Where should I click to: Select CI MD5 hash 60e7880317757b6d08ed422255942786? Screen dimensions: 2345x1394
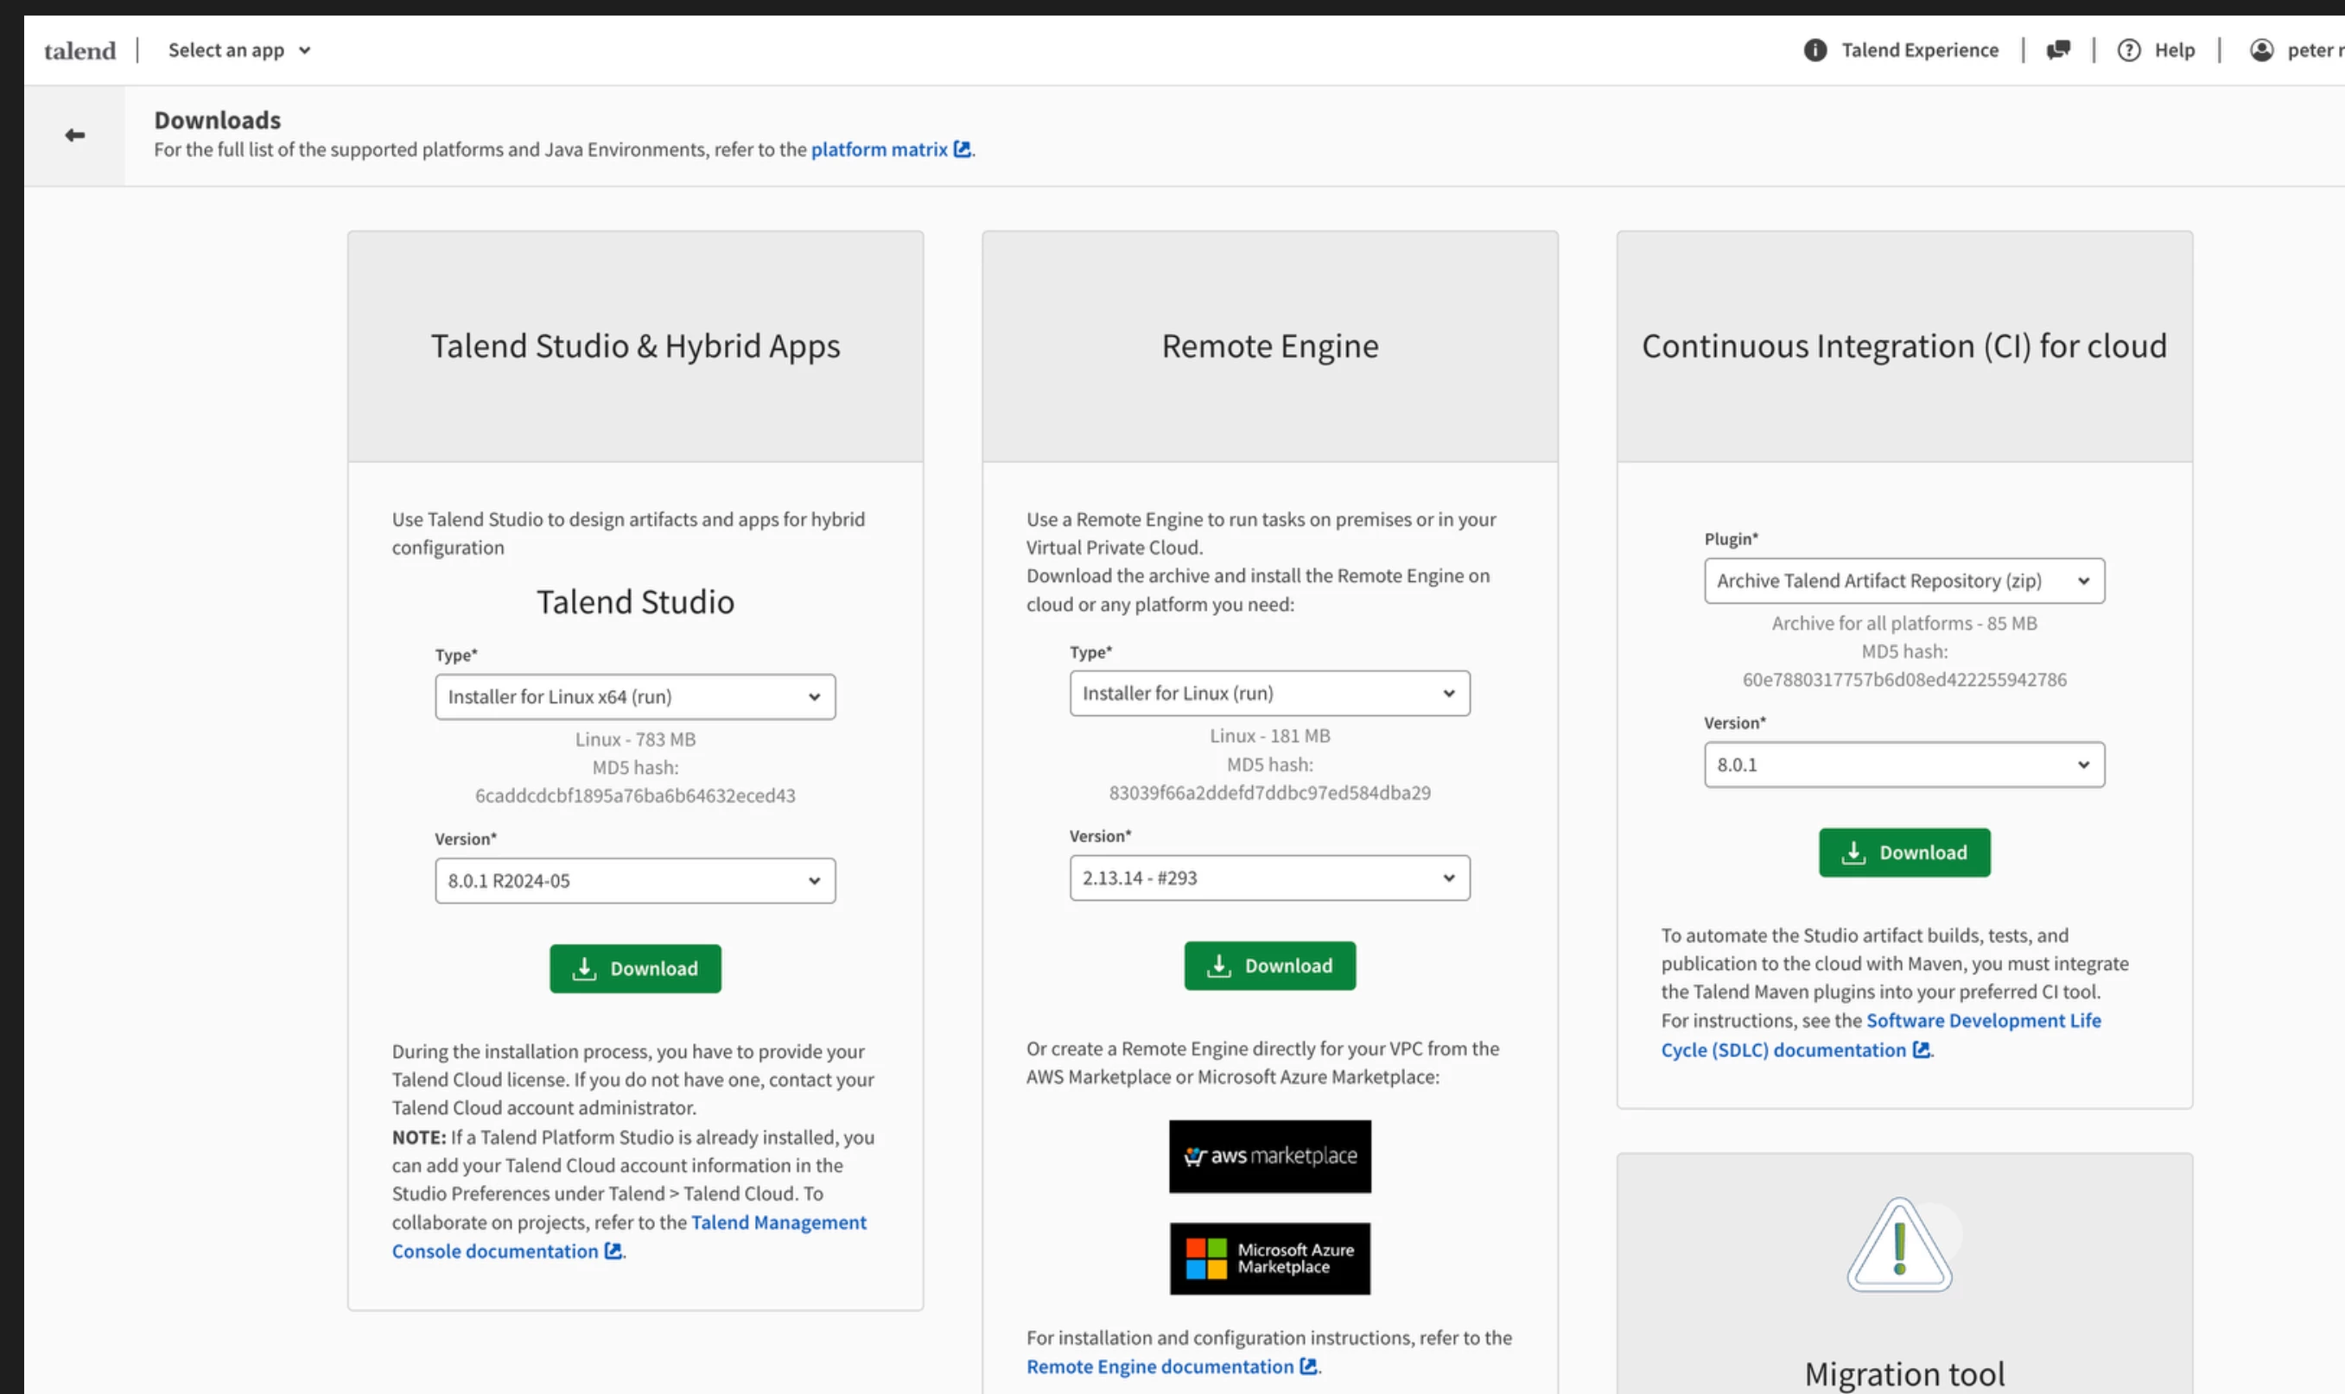[1904, 679]
